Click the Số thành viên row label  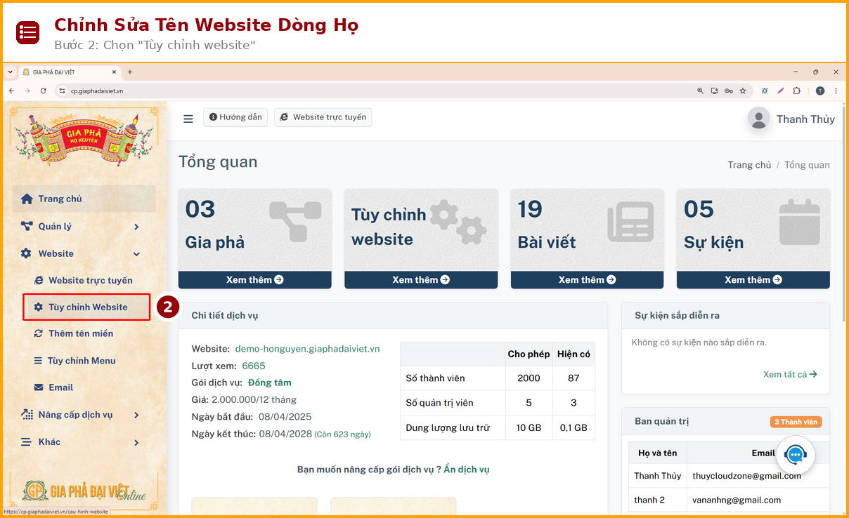tap(435, 378)
